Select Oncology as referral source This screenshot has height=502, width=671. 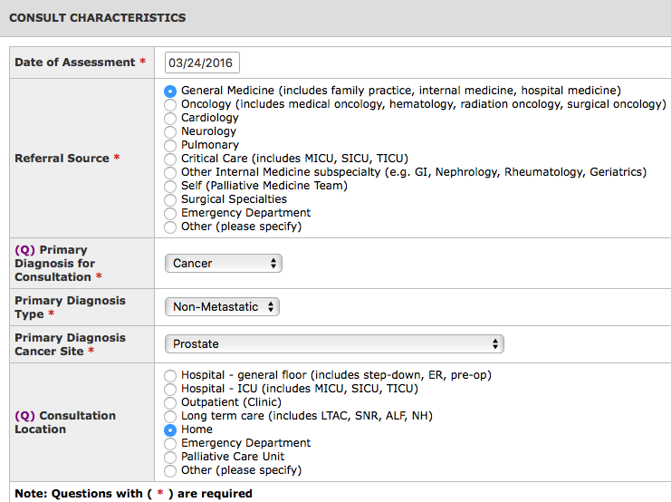point(170,105)
